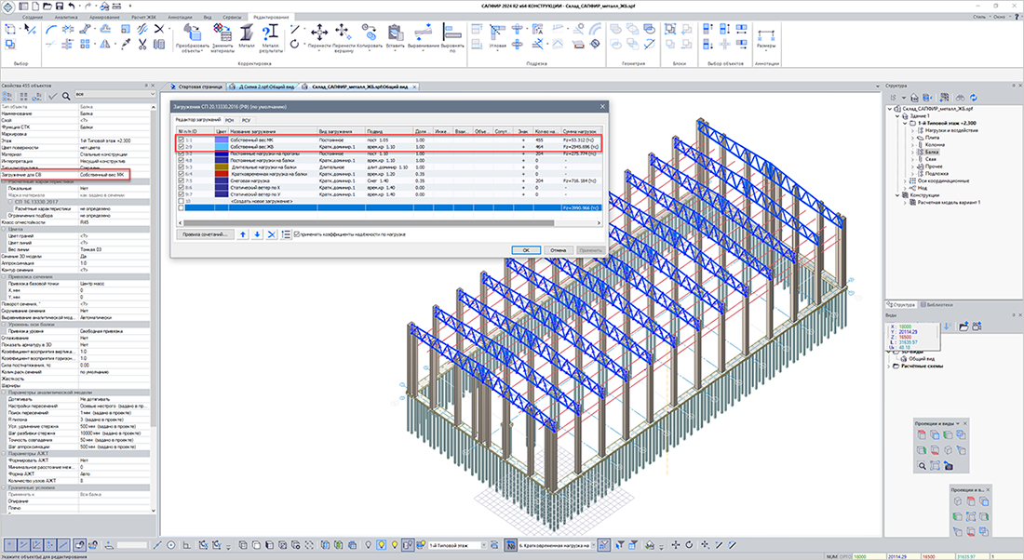This screenshot has height=560, width=1024.
Task: Switch to the РСН tab in dialog
Action: [229, 120]
